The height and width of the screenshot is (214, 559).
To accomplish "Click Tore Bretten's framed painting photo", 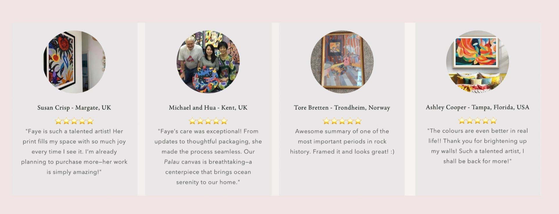I will [x=342, y=62].
